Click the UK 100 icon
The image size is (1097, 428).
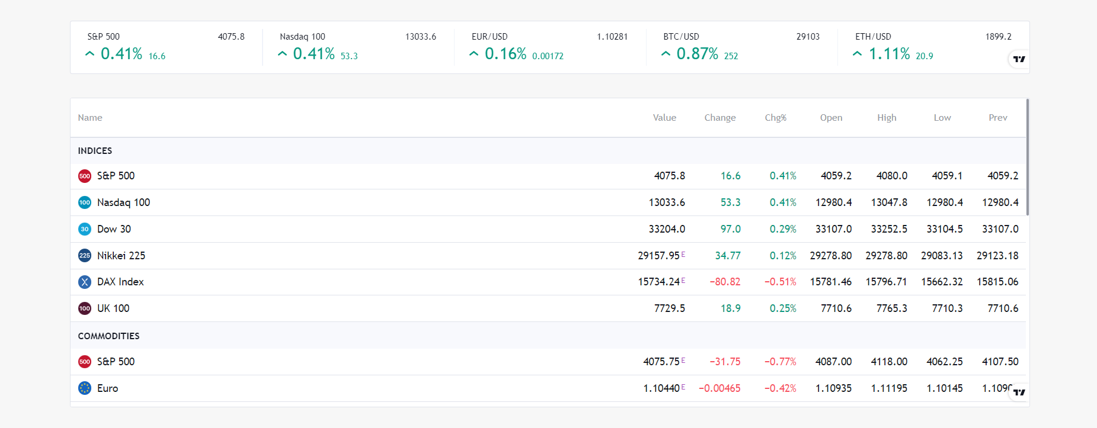point(85,308)
